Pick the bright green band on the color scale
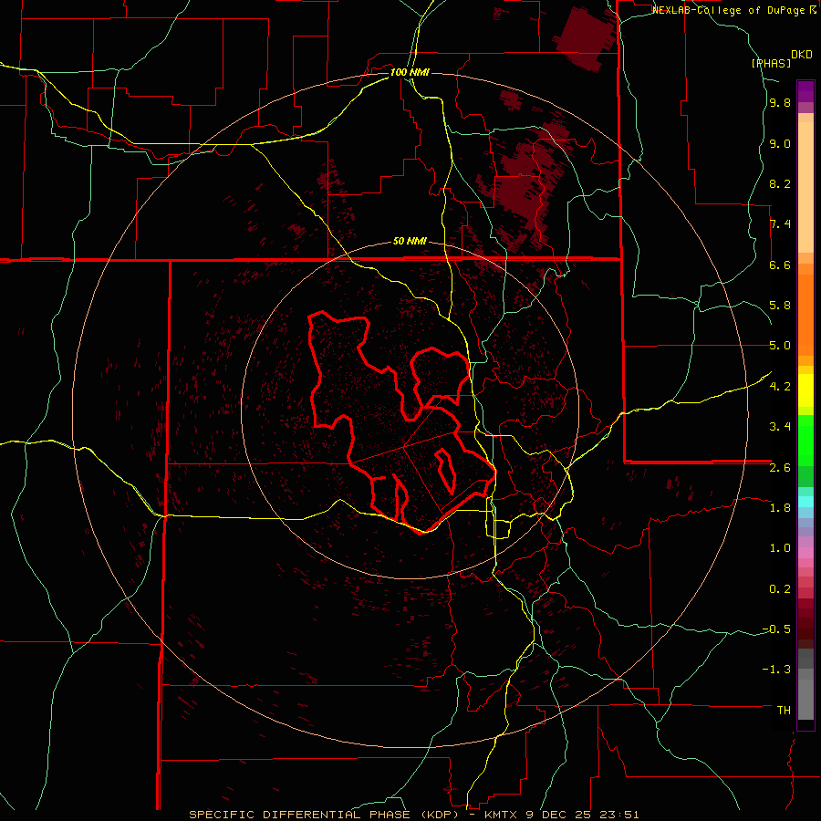 coord(805,439)
